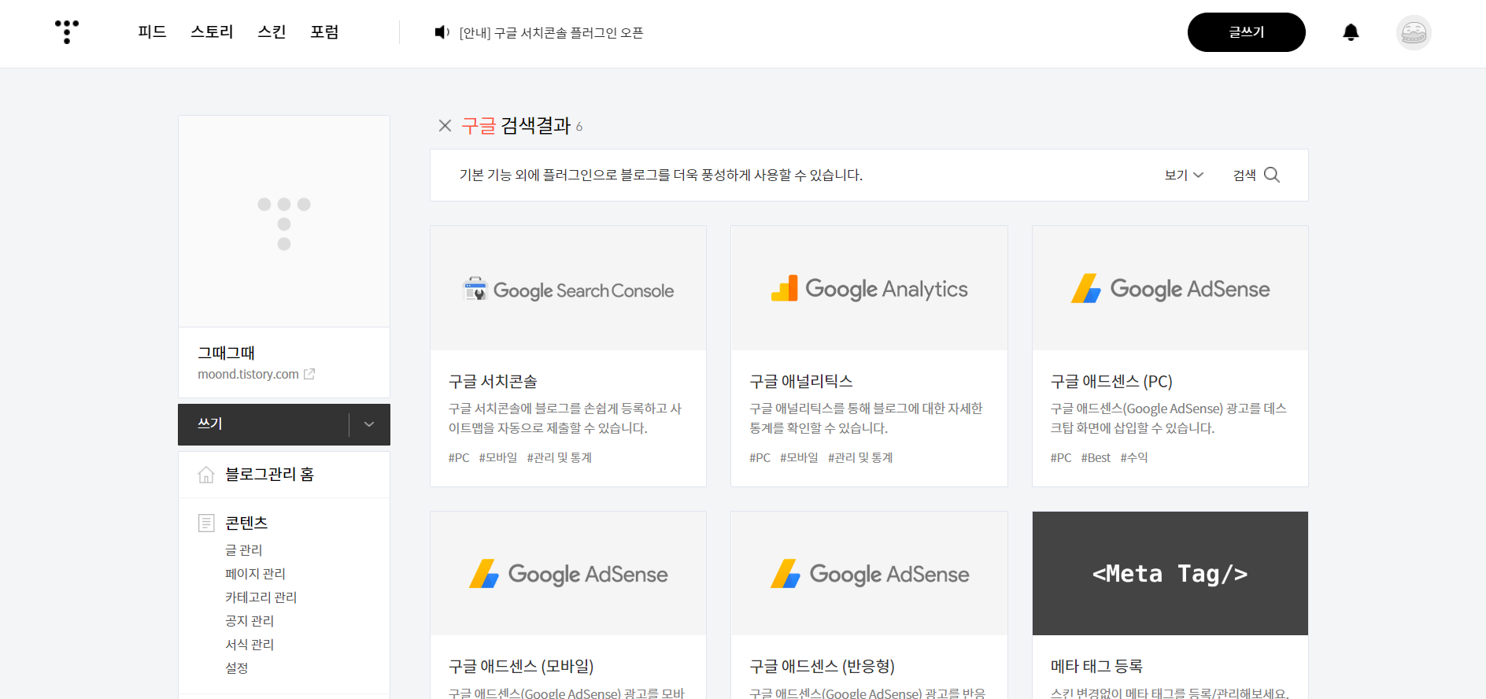Open the 콘텐츠 section
The image size is (1486, 699).
[246, 523]
